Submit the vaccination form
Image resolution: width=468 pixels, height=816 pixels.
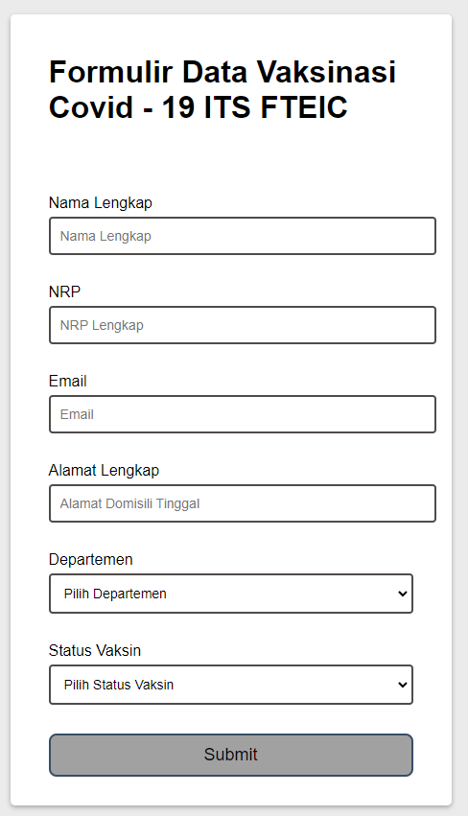click(x=231, y=756)
